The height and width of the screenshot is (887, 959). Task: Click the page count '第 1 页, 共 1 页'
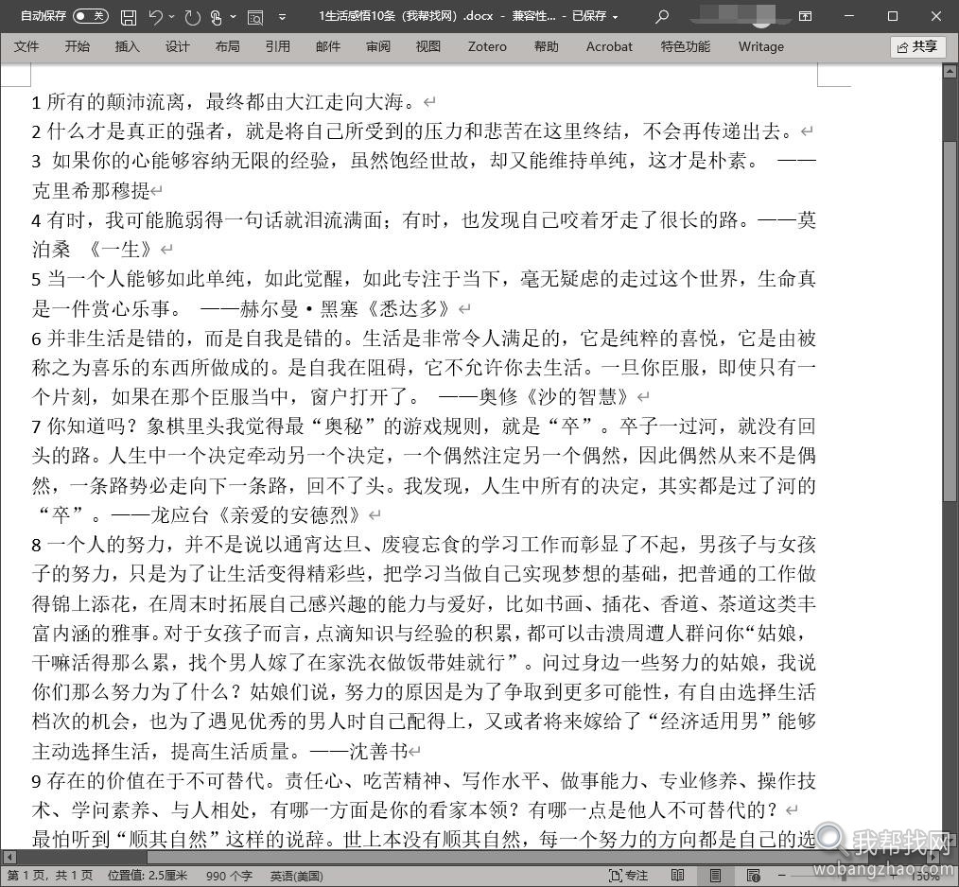(49, 876)
